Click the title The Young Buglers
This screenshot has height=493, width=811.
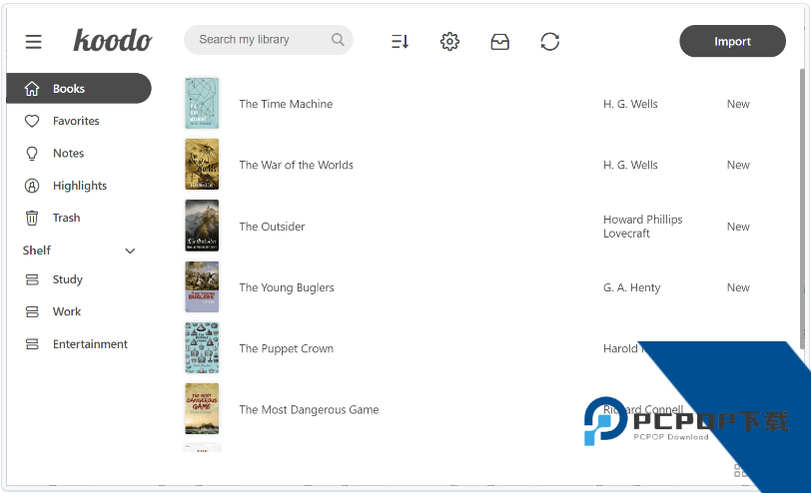click(287, 287)
